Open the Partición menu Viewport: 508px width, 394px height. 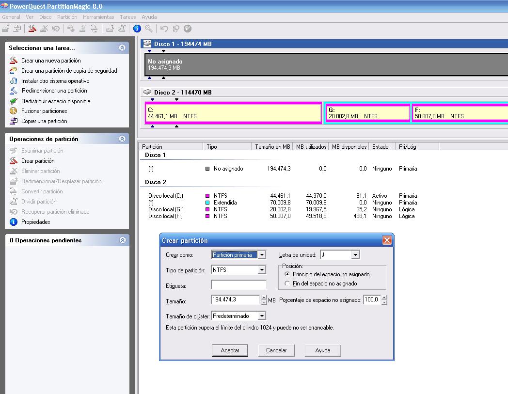coord(67,17)
